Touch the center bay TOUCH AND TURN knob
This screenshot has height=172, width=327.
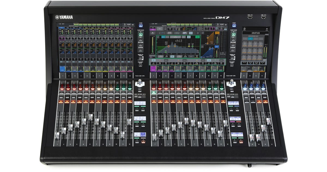(x=231, y=82)
